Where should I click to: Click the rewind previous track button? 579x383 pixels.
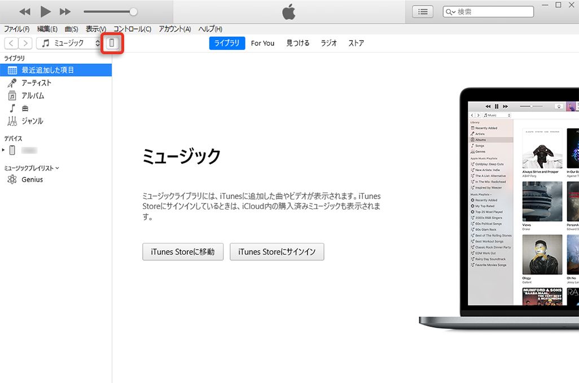(25, 12)
